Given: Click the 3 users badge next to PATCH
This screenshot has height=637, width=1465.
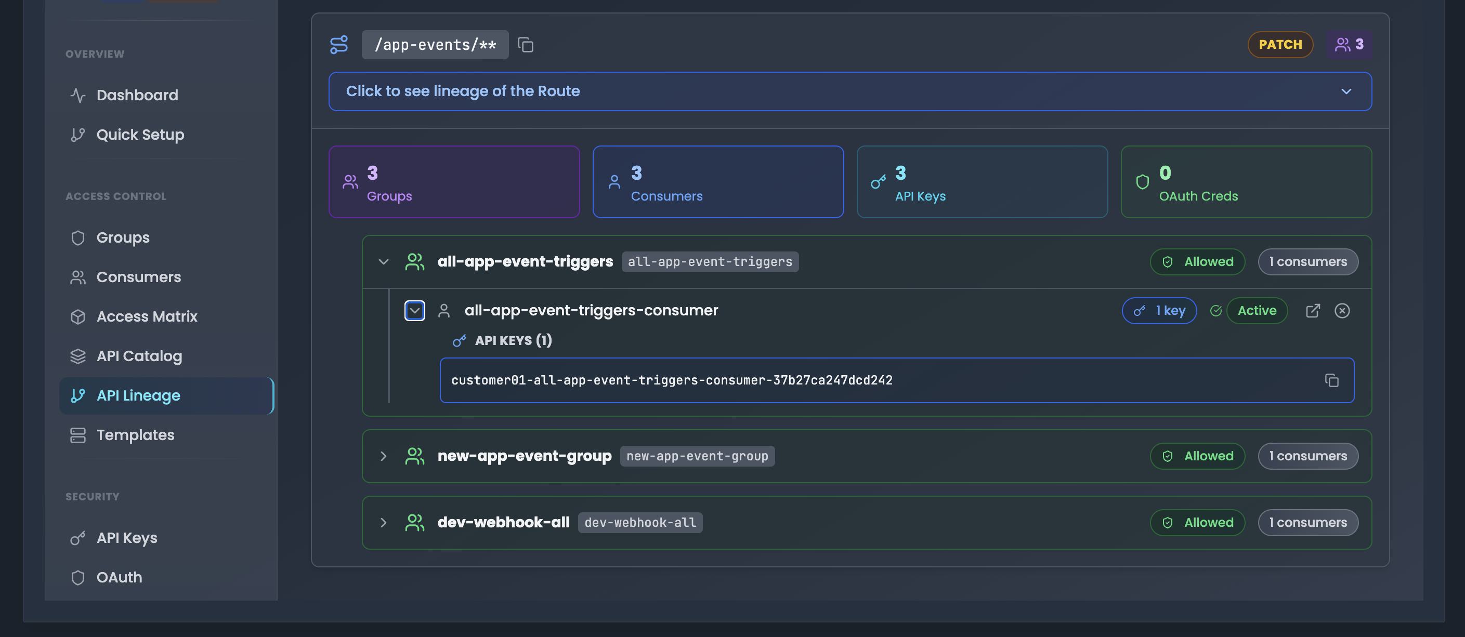Looking at the screenshot, I should 1349,44.
